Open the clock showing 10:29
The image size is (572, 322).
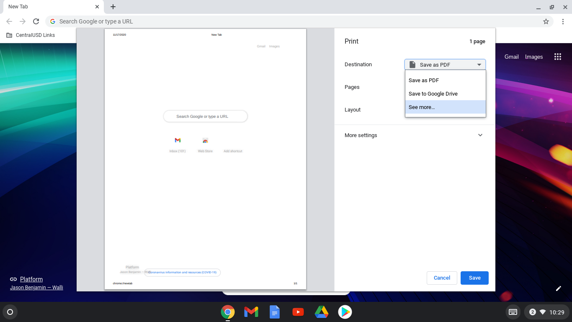(x=557, y=312)
